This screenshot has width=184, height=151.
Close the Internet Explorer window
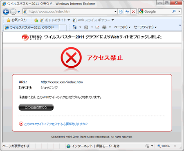click(x=176, y=3)
